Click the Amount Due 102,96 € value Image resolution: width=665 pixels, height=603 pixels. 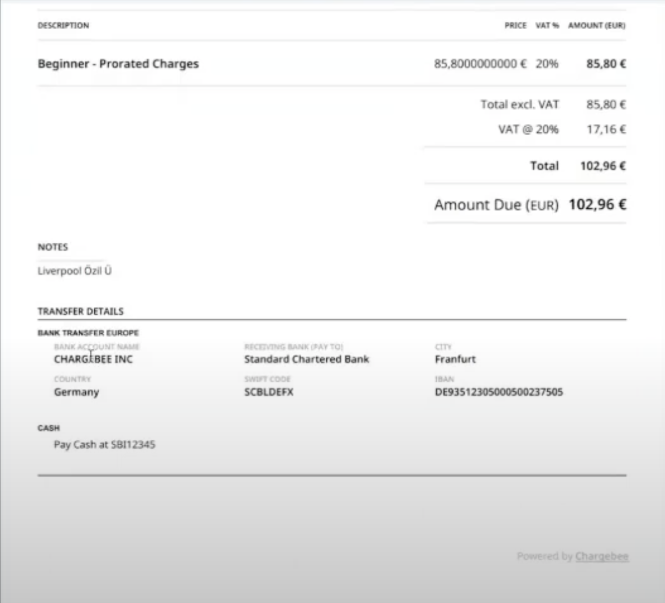597,205
